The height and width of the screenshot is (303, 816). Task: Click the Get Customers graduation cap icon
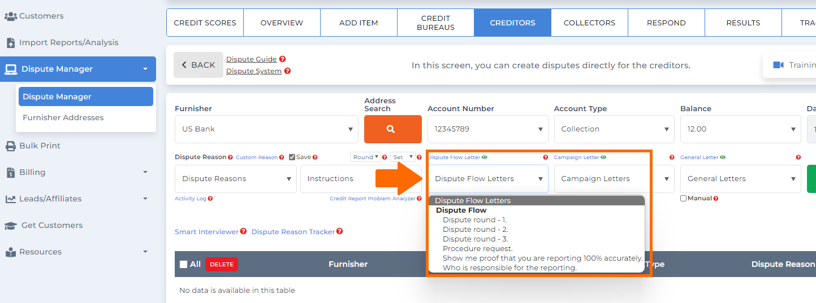click(x=11, y=226)
